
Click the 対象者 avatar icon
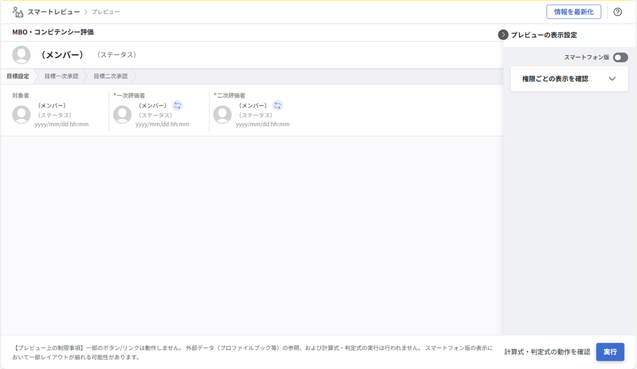pos(22,115)
